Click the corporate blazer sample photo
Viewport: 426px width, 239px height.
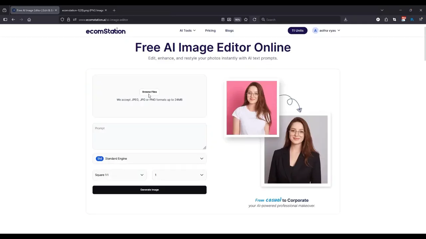click(x=296, y=149)
